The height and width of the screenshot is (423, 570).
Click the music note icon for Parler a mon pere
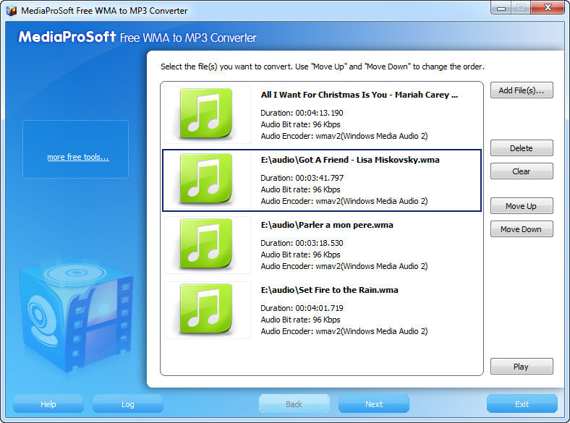pos(206,244)
